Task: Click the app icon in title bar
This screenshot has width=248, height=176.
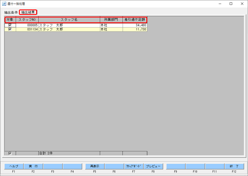Action: click(x=4, y=4)
